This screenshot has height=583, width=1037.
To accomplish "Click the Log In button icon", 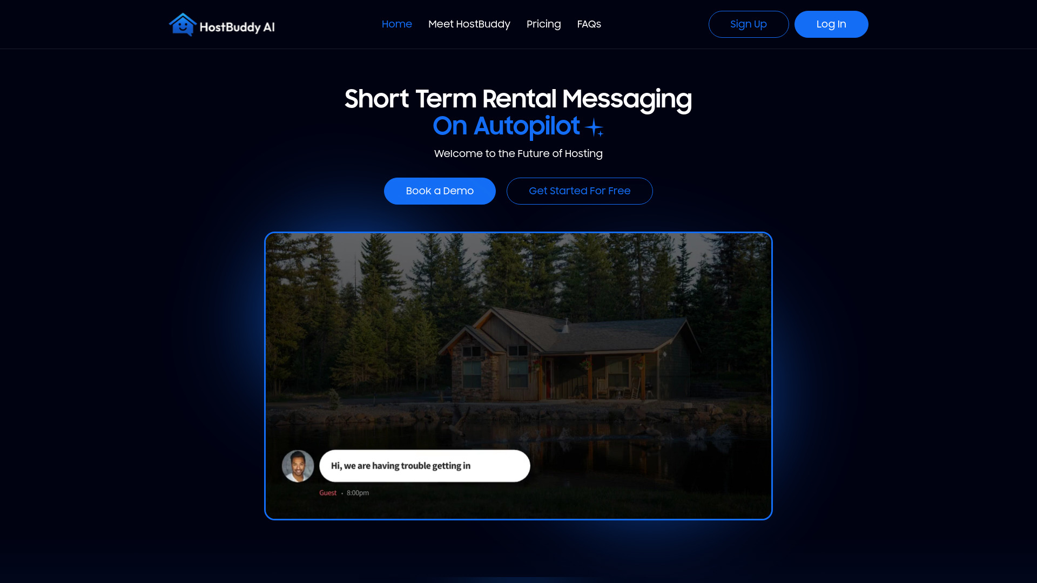I will [x=831, y=24].
